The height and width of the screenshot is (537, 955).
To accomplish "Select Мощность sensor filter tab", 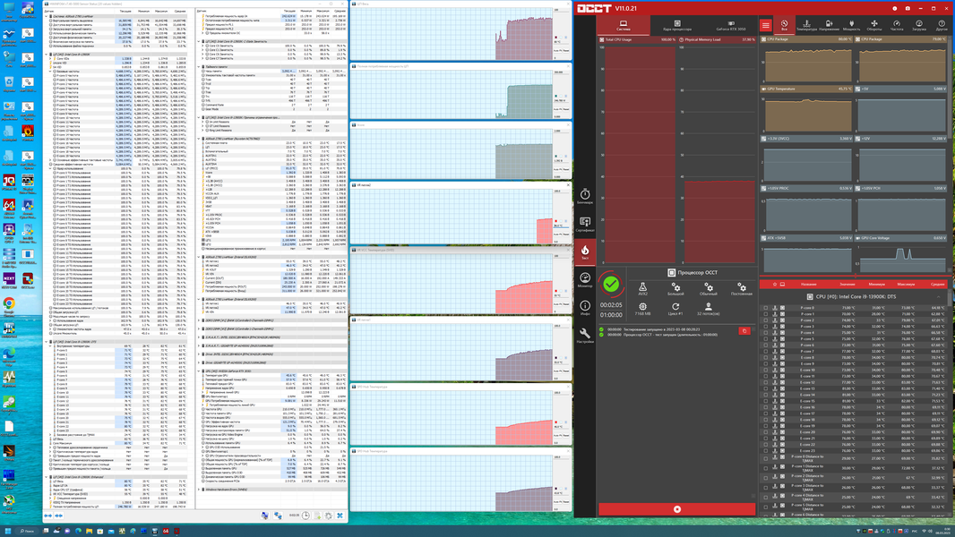I will [x=851, y=25].
